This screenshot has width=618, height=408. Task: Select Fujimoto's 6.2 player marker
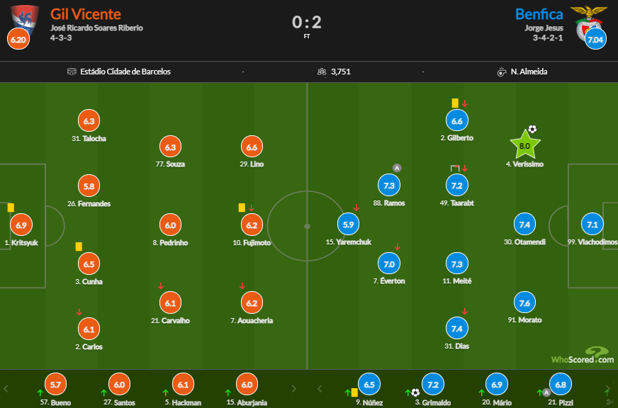252,225
